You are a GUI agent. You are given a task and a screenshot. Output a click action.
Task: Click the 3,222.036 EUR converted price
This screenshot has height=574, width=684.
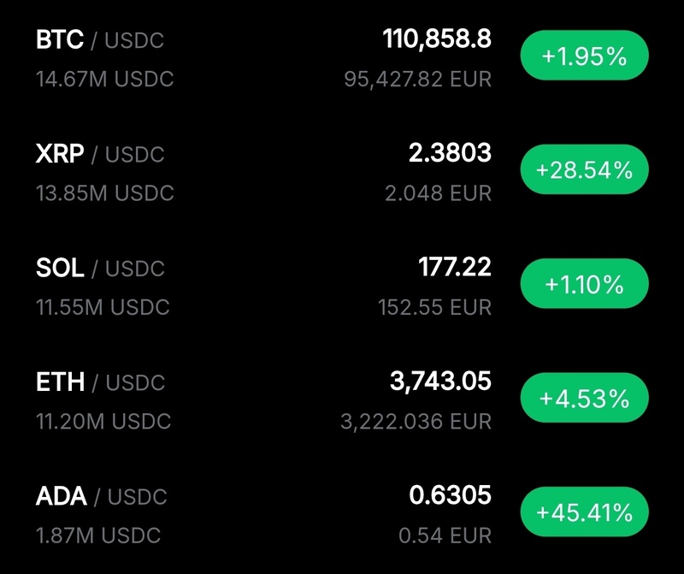[x=418, y=421]
